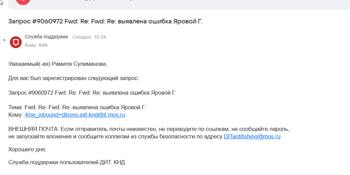The height and width of the screenshot is (175, 350).
Task: Click the line "Для вас был зарегистрирован"
Action: coord(73,78)
